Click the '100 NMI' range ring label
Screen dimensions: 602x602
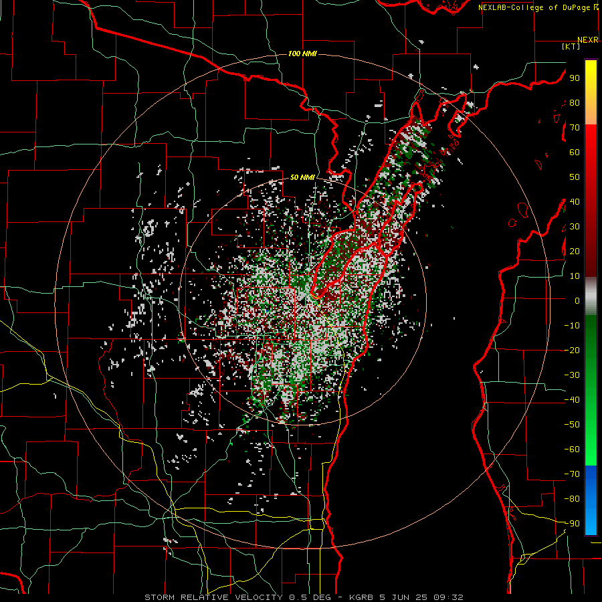302,54
